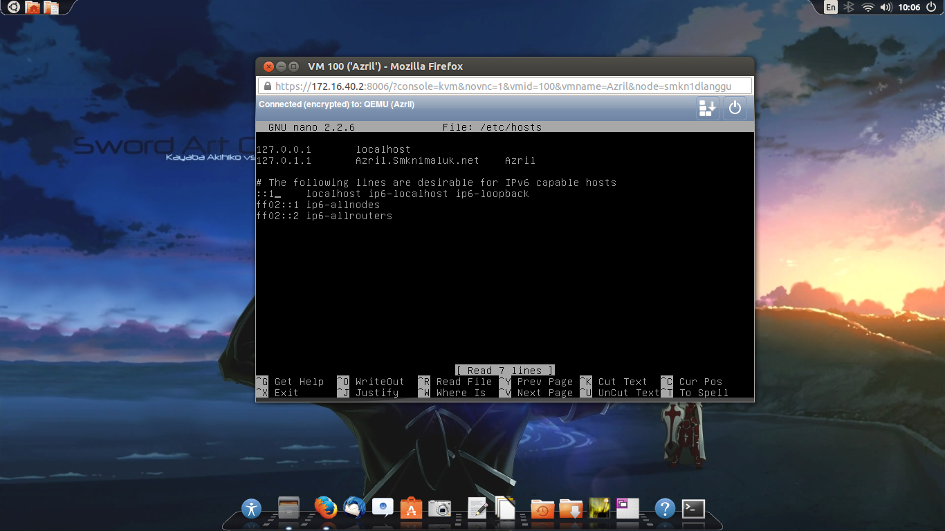Open the home folder icon in top panel

point(32,8)
